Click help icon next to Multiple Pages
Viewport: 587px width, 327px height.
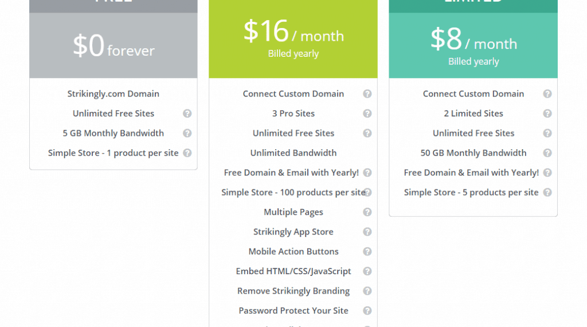click(x=367, y=212)
